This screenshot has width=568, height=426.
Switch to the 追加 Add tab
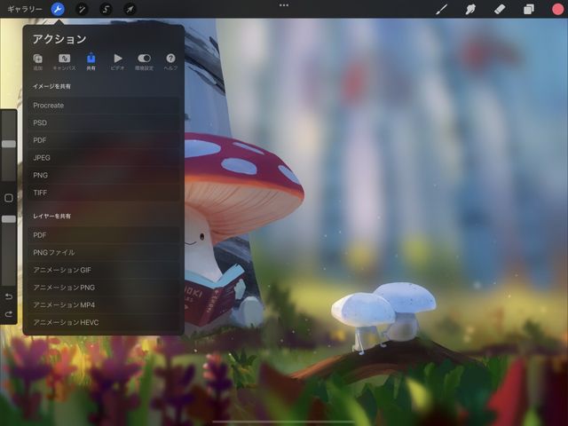[37, 62]
